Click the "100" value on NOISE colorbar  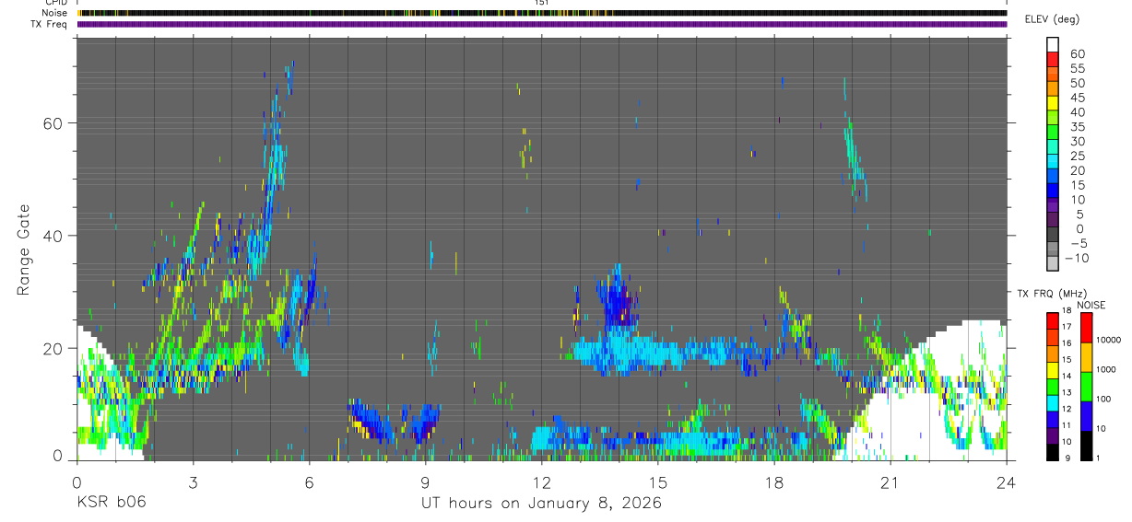(x=1104, y=400)
